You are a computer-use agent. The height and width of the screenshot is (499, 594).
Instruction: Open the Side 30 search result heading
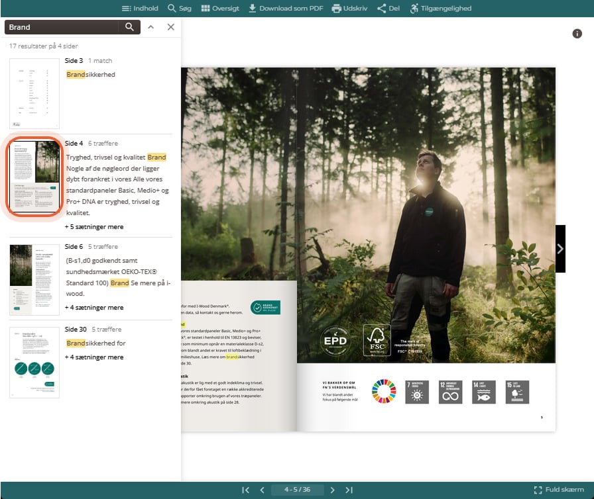(x=76, y=330)
